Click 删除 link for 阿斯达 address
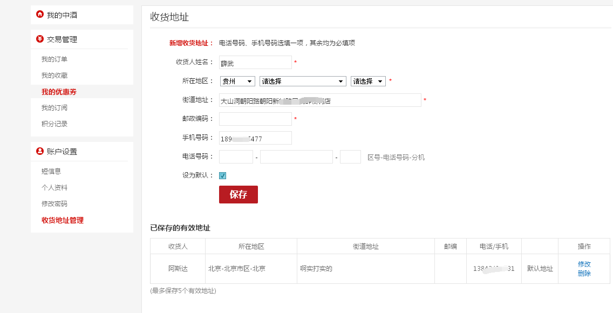The height and width of the screenshot is (313, 613). tap(584, 274)
